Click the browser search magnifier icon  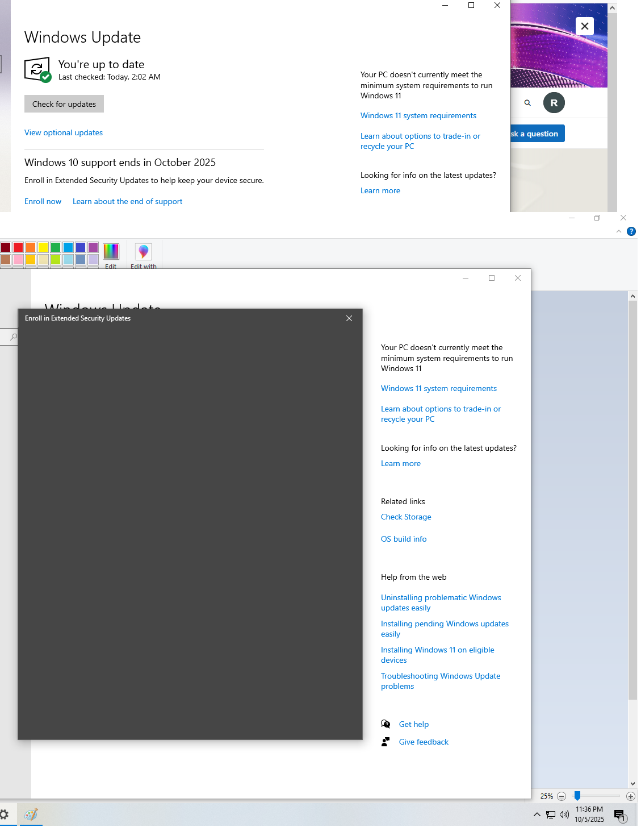tap(527, 103)
